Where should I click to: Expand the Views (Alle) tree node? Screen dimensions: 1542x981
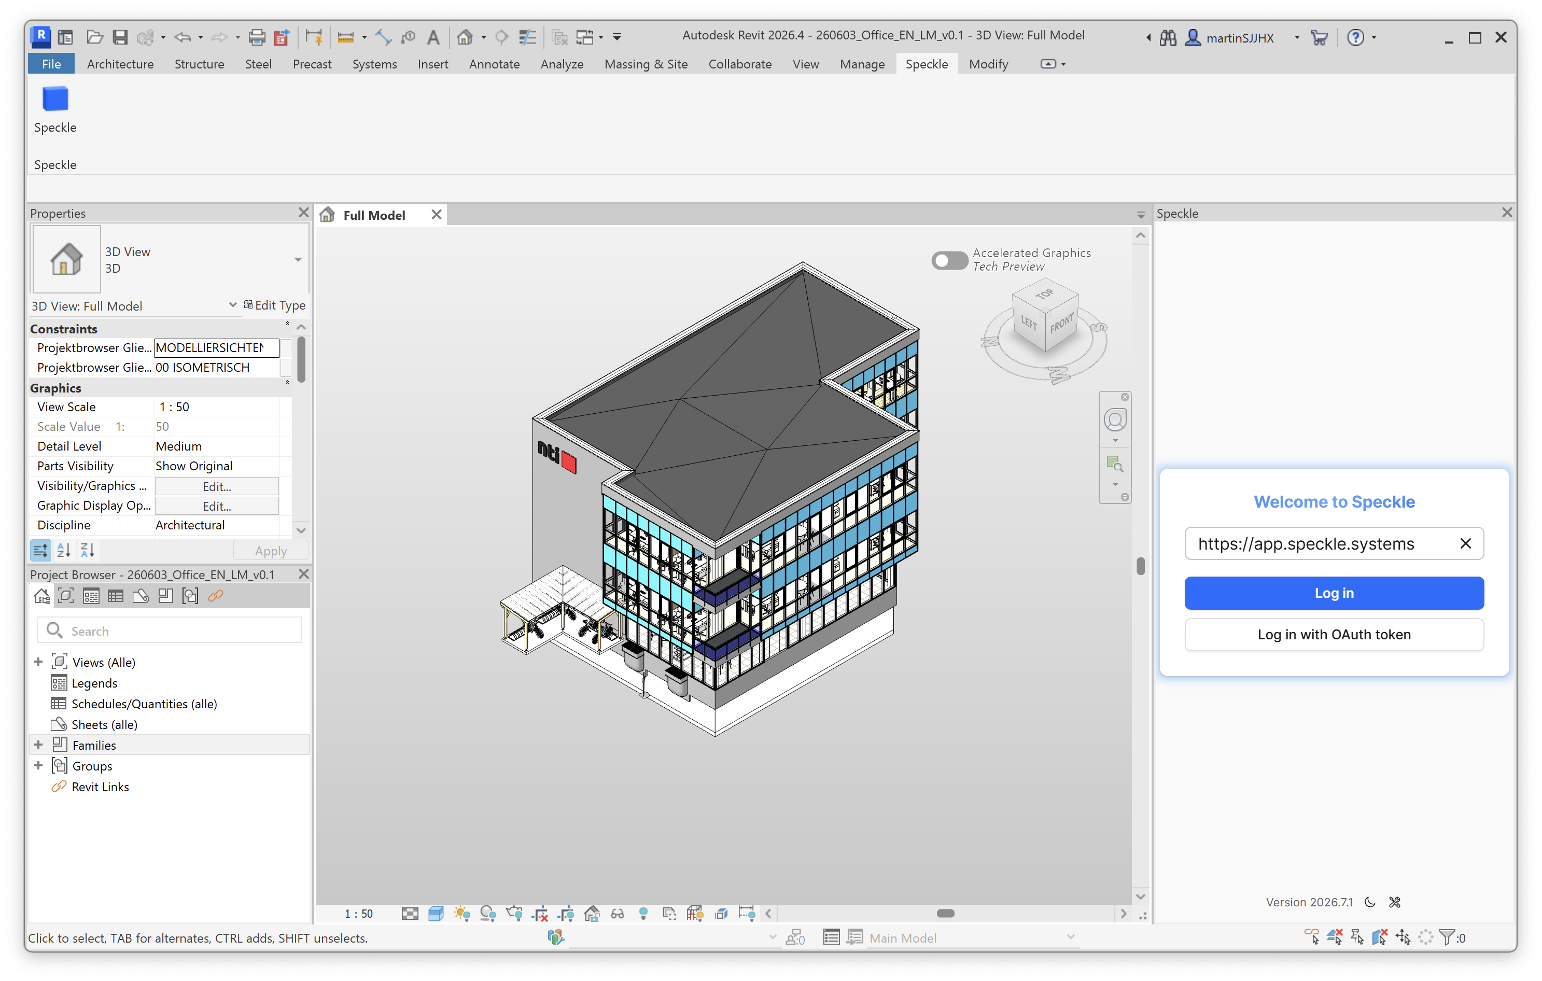[x=38, y=662]
